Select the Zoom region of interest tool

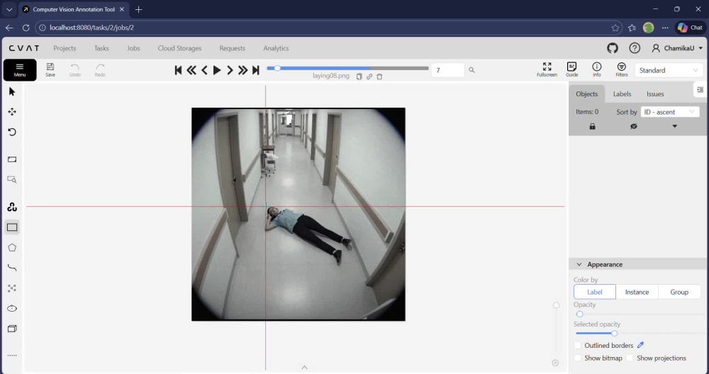tap(12, 180)
